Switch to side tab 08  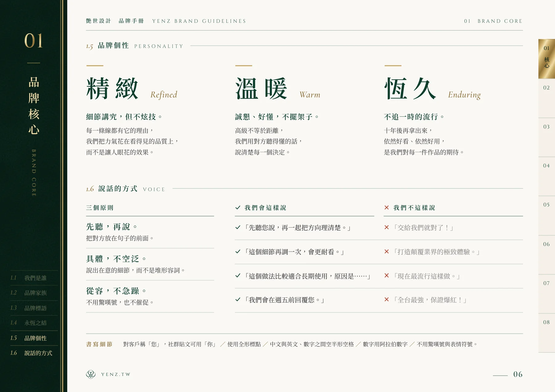pyautogui.click(x=547, y=333)
